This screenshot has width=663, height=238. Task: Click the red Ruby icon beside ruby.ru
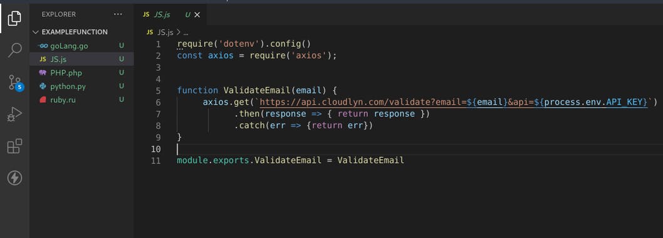[43, 100]
